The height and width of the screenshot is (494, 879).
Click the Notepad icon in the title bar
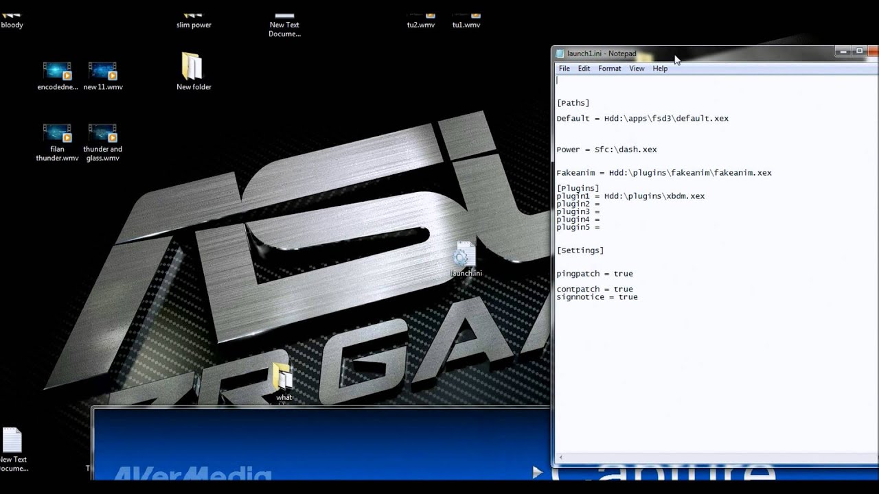tap(560, 54)
